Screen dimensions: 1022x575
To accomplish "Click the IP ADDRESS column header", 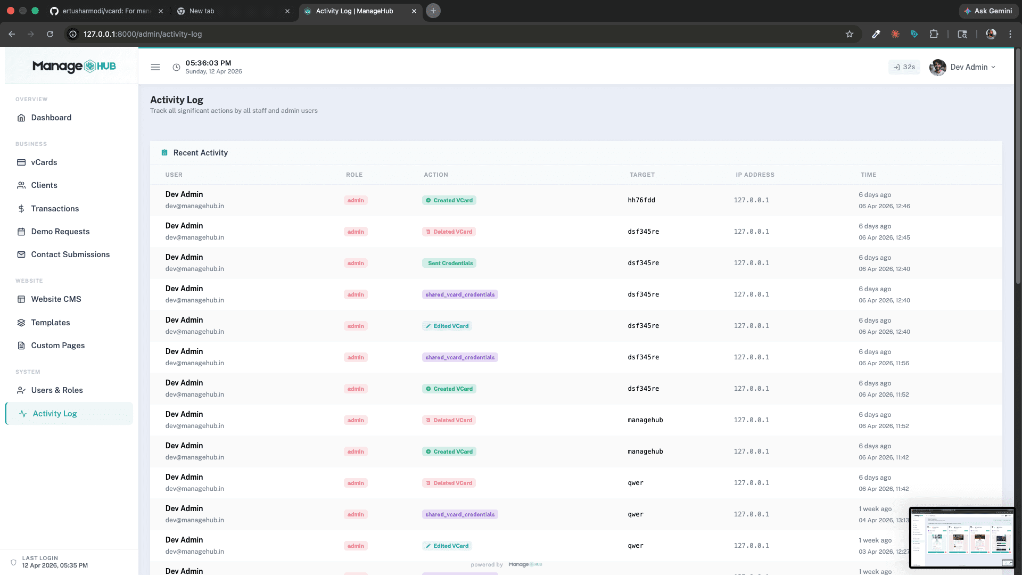I will point(755,175).
